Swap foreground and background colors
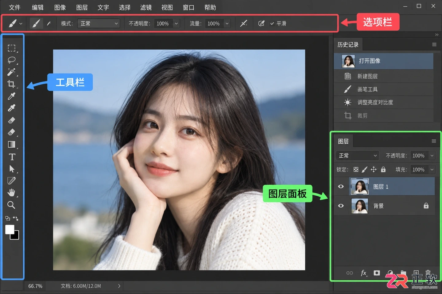Viewport: 442px width, 294px height. coord(16,218)
